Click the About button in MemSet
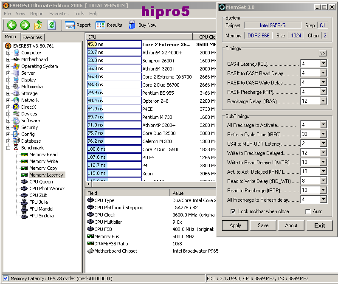 point(291,225)
